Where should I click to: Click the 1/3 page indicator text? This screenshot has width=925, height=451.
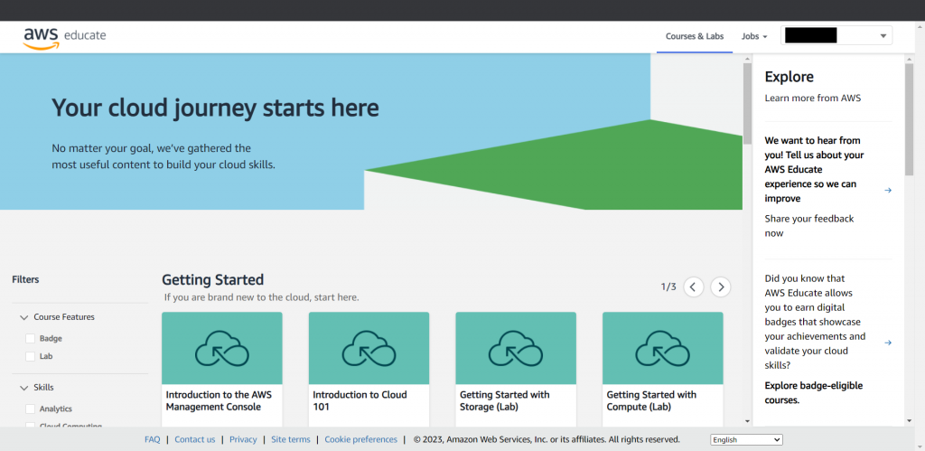tap(668, 287)
